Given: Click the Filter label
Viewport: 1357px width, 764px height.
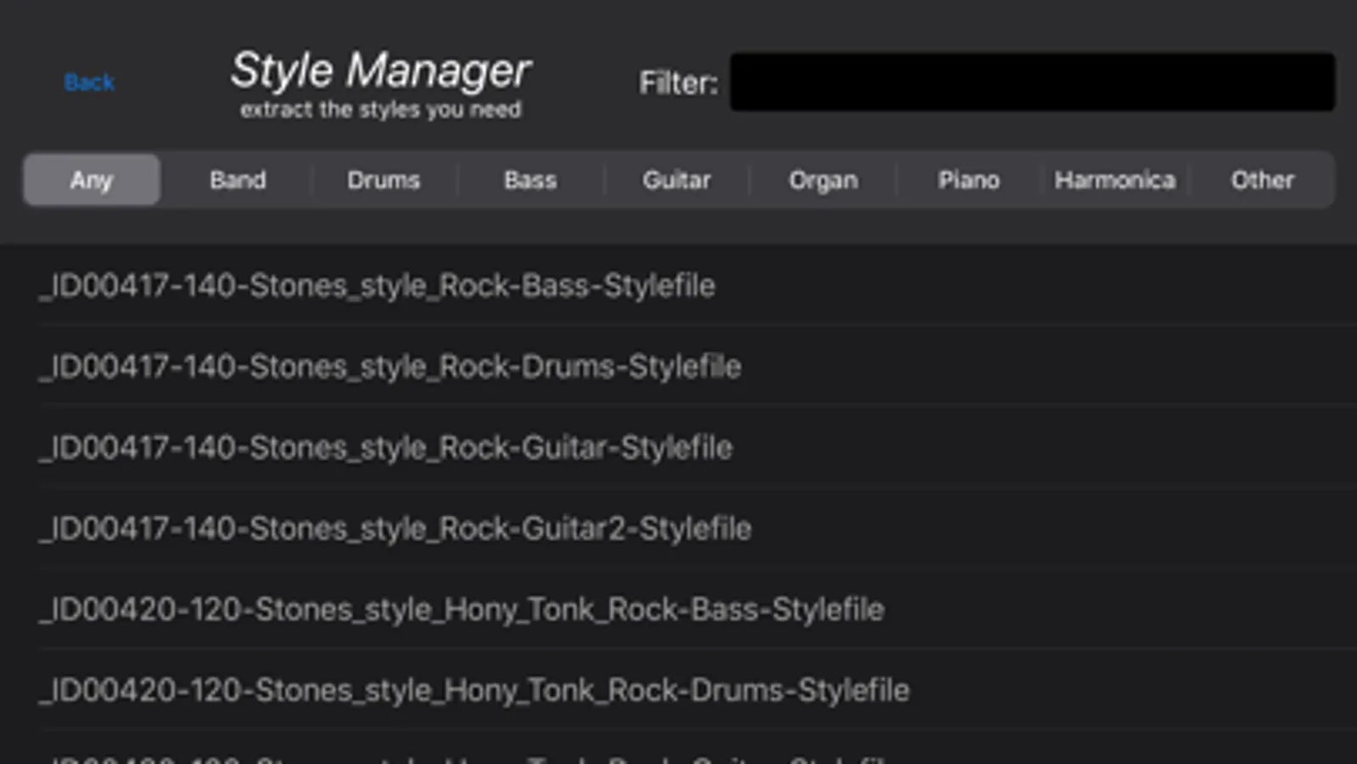Looking at the screenshot, I should tap(678, 83).
